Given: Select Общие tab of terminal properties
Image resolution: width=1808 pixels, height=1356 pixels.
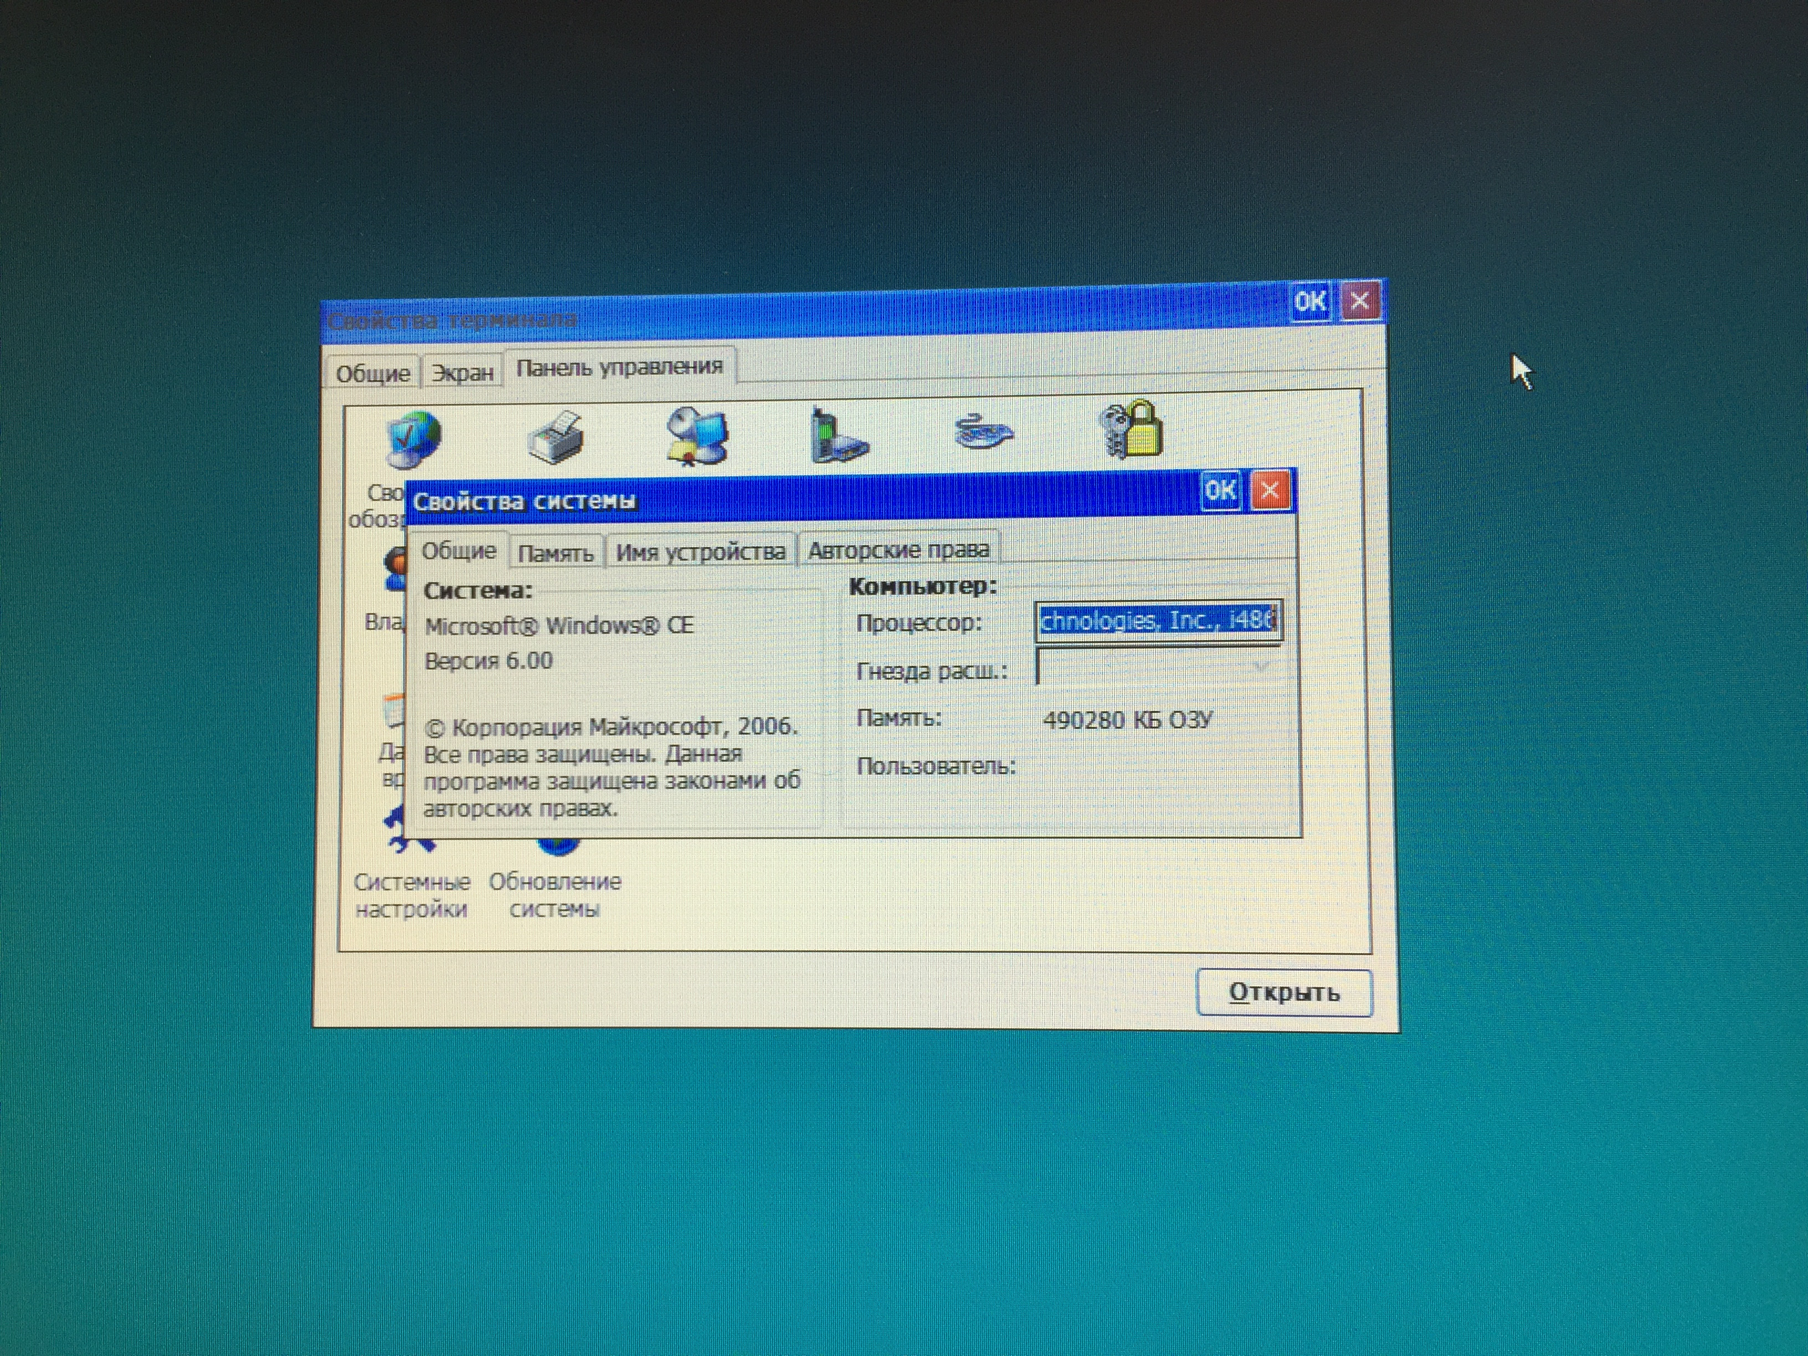Looking at the screenshot, I should coord(373,373).
